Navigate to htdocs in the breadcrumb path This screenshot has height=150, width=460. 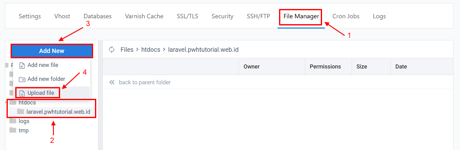(x=151, y=50)
